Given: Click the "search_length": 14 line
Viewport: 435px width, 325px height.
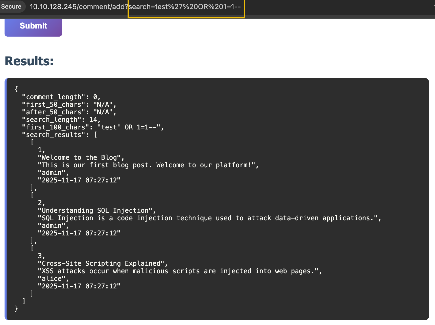Looking at the screenshot, I should [x=61, y=120].
